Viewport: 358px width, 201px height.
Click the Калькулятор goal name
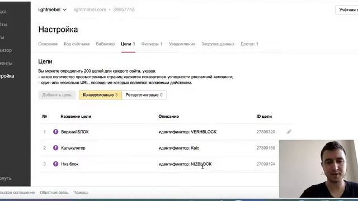click(x=73, y=148)
